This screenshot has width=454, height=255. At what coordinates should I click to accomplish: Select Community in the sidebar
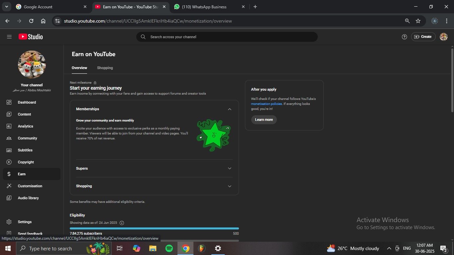click(32, 138)
